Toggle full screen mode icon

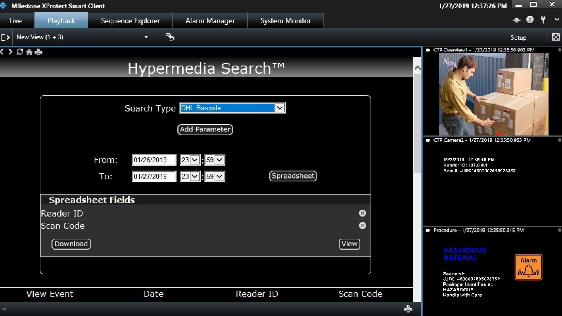click(555, 37)
